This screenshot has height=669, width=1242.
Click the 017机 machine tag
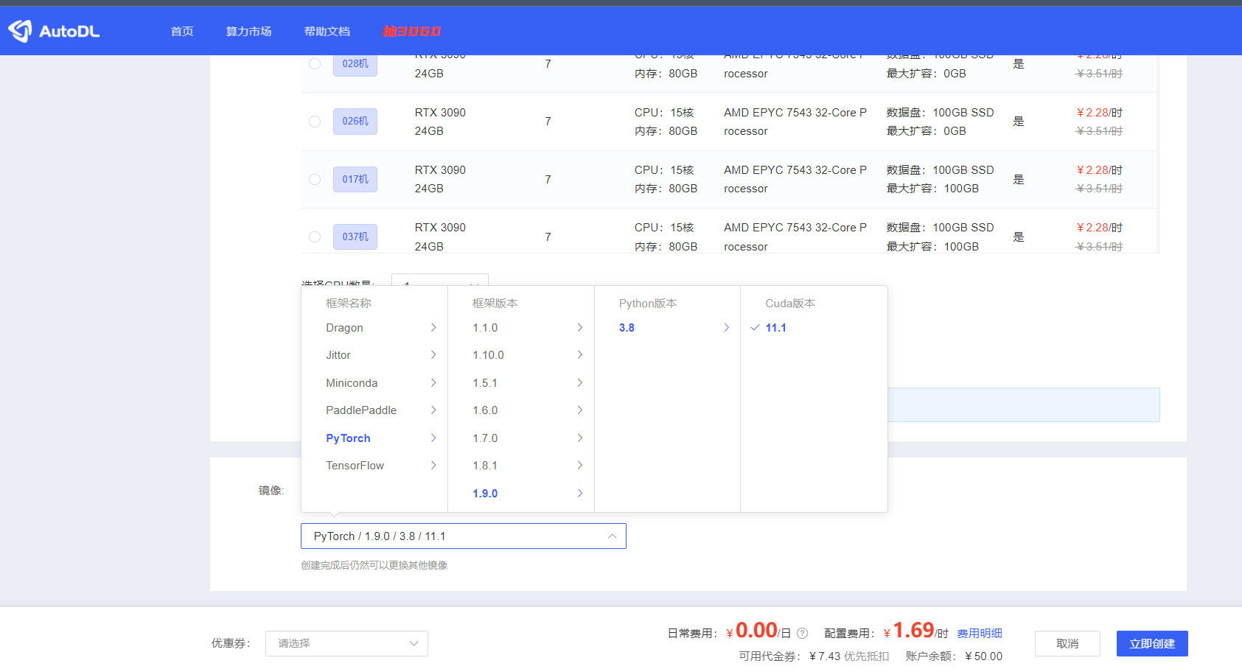pos(355,179)
